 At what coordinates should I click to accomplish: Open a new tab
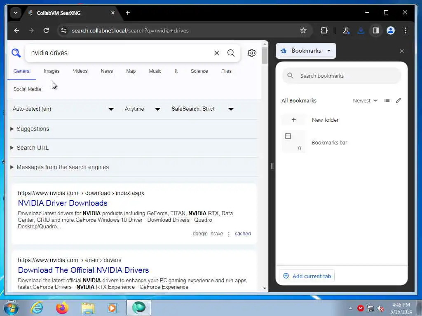click(128, 13)
